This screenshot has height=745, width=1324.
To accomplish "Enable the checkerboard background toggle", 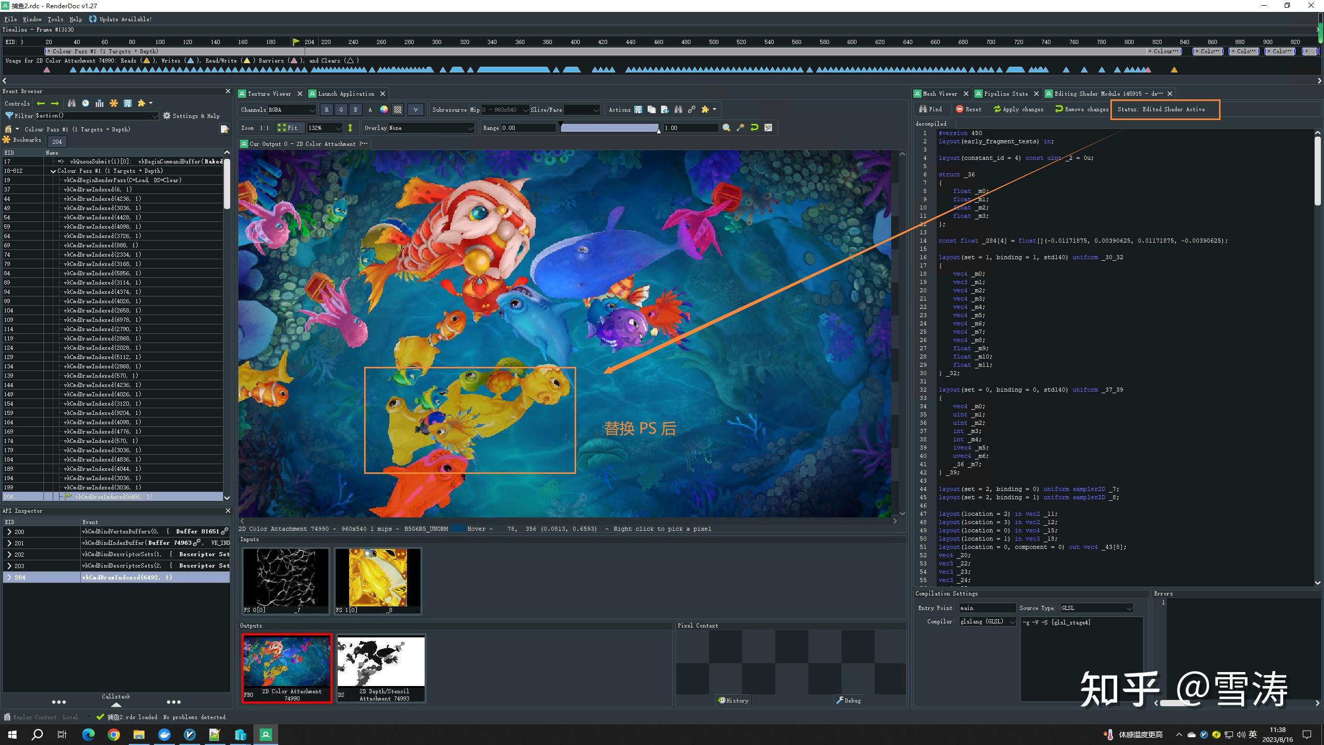I will [x=398, y=110].
